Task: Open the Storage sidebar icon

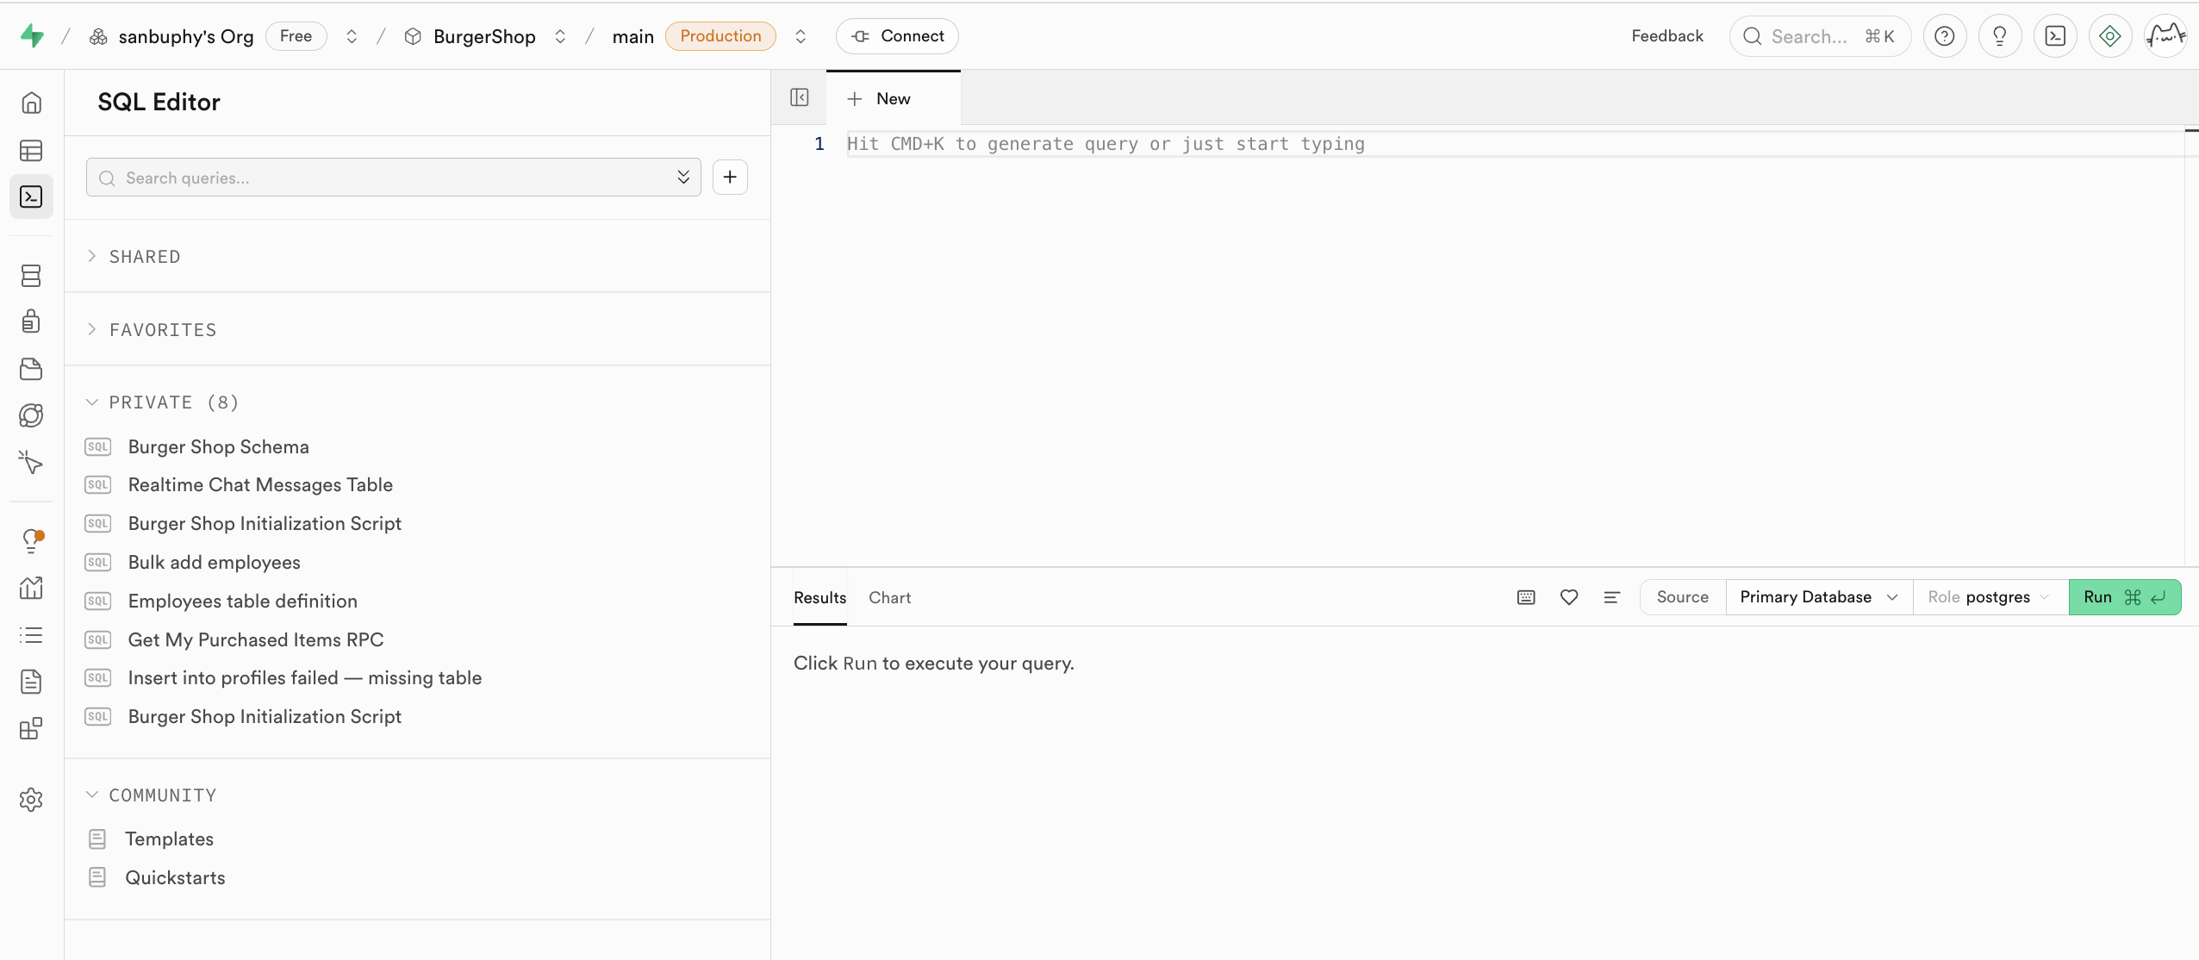Action: (31, 369)
